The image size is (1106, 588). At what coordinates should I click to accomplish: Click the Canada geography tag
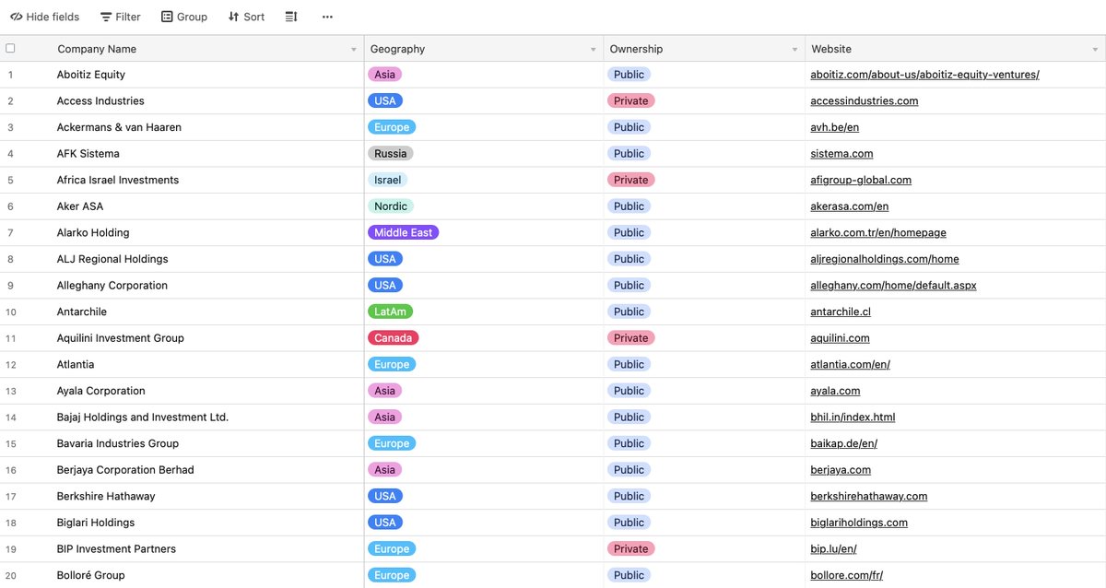point(393,338)
